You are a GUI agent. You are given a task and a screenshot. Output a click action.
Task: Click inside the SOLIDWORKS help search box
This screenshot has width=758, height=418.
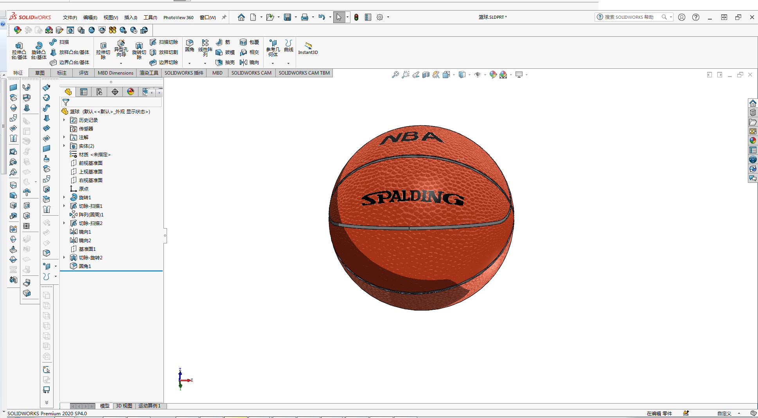coord(630,17)
